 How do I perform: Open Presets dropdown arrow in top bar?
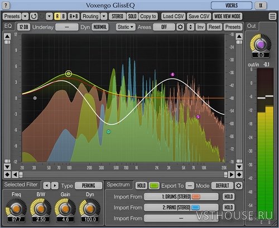(x=25, y=17)
